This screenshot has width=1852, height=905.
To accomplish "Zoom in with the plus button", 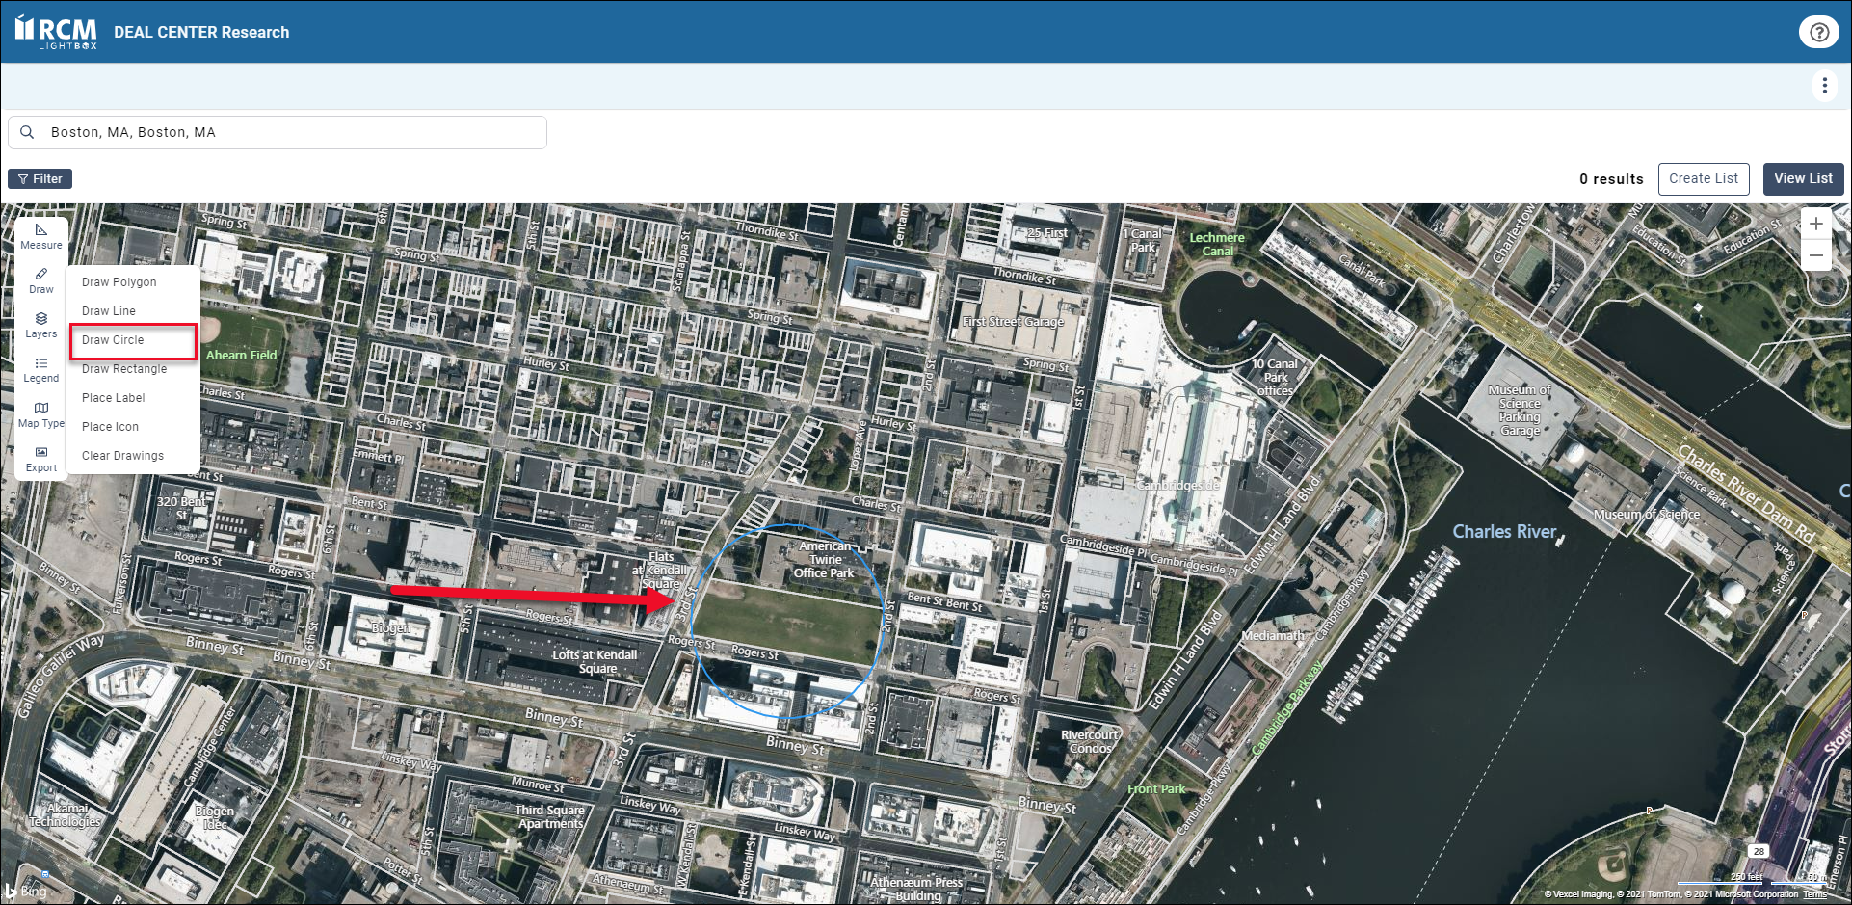I will click(1815, 224).
